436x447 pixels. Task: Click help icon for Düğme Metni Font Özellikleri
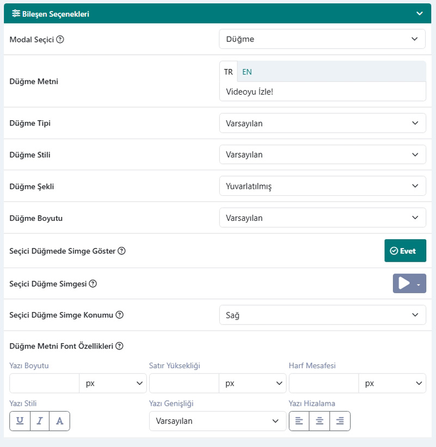(x=119, y=346)
